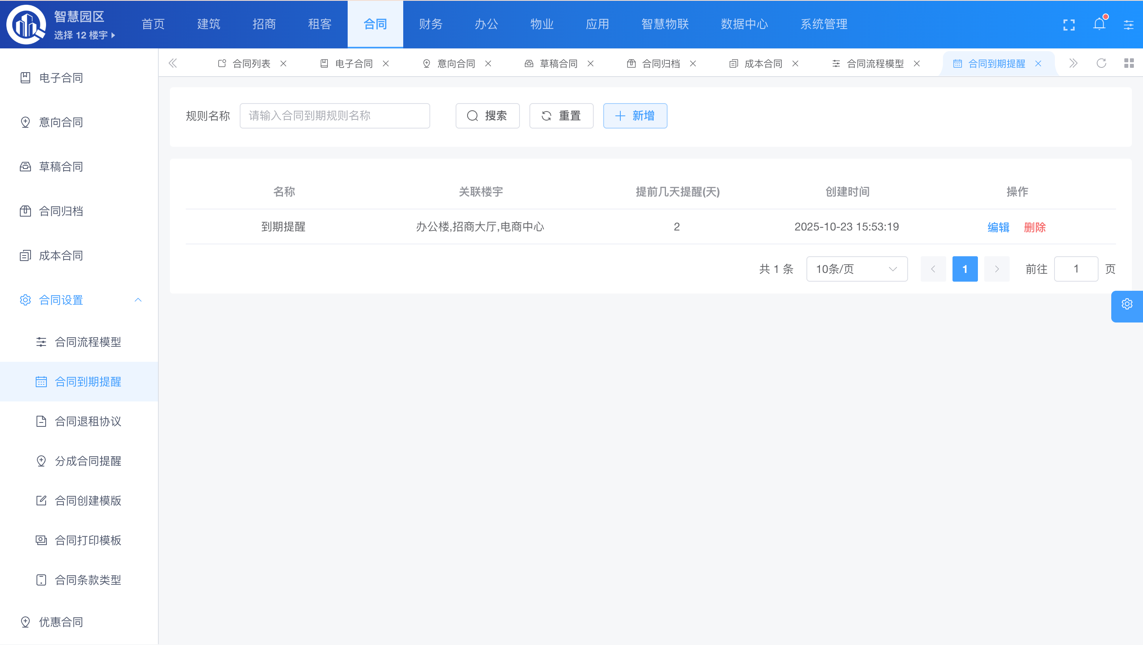
Task: Click the fullscreen toggle icon in header
Action: [1069, 25]
